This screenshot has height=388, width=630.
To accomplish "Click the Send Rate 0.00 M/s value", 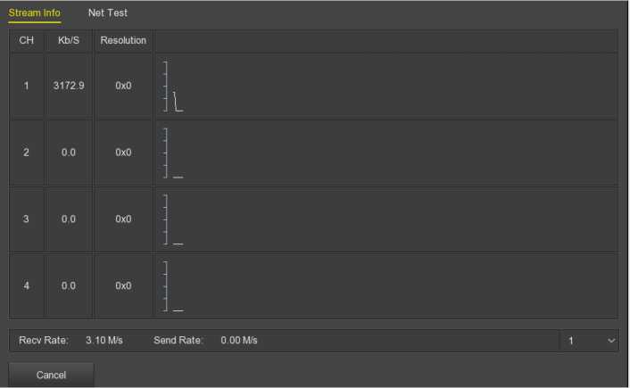I will click(x=239, y=341).
